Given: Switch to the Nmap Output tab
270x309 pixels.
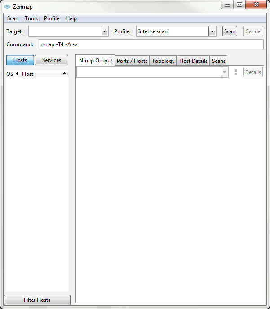Looking at the screenshot, I should pyautogui.click(x=95, y=61).
